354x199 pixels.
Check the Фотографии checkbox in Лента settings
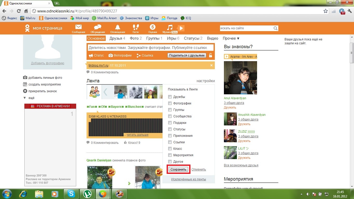[x=170, y=103]
